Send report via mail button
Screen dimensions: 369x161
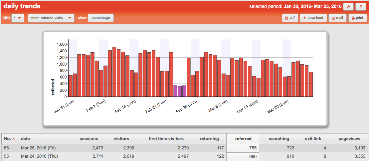click(x=337, y=18)
